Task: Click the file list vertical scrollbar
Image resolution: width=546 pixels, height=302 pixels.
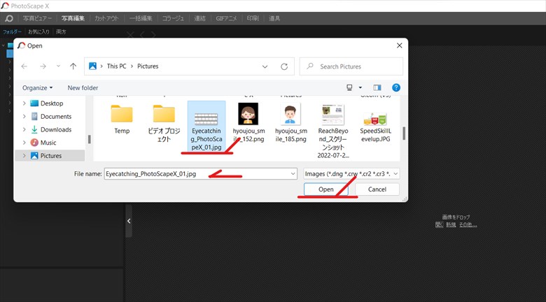Action: point(404,134)
